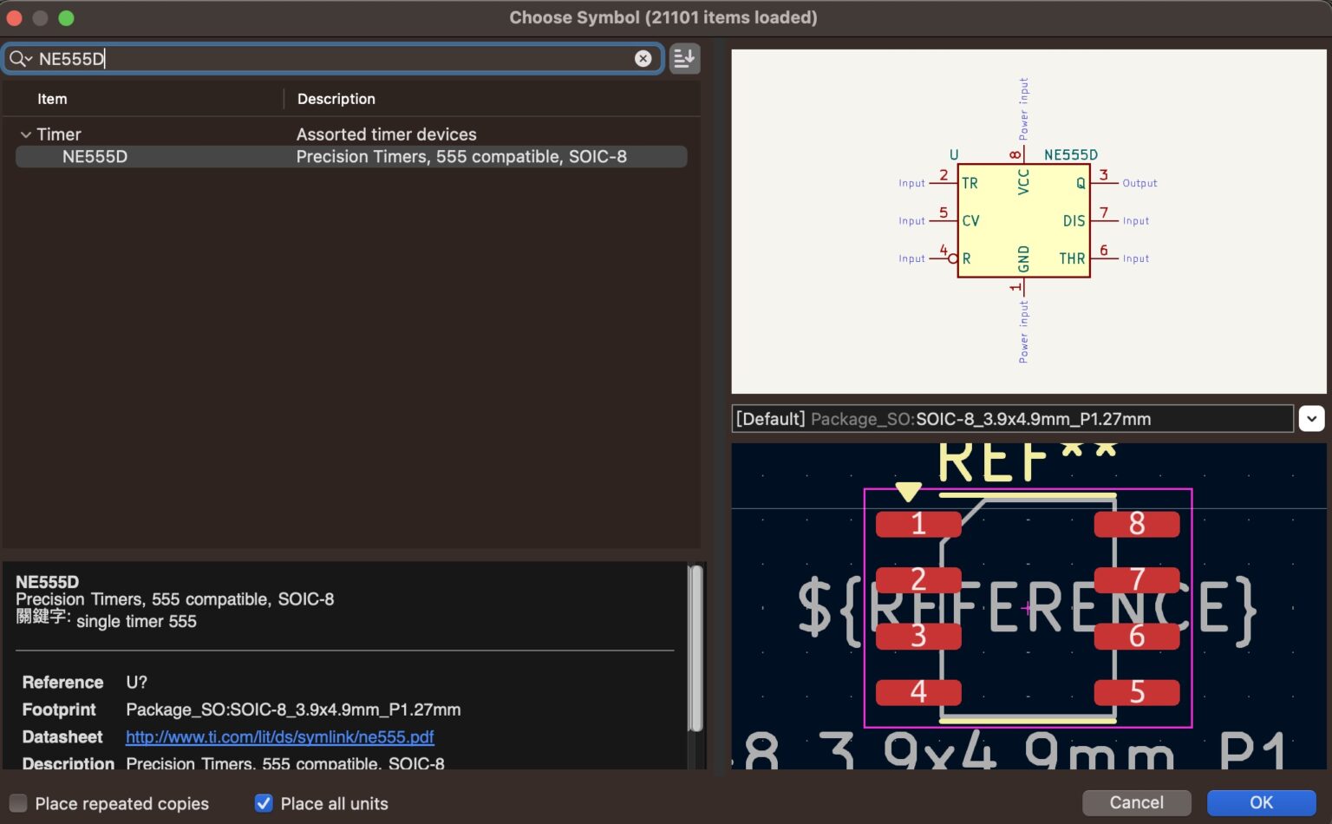Click the sort results icon
The width and height of the screenshot is (1332, 824).
coord(684,58)
